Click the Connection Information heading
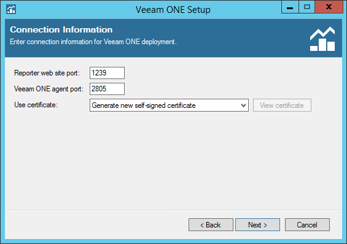Image resolution: width=347 pixels, height=244 pixels. (61, 29)
